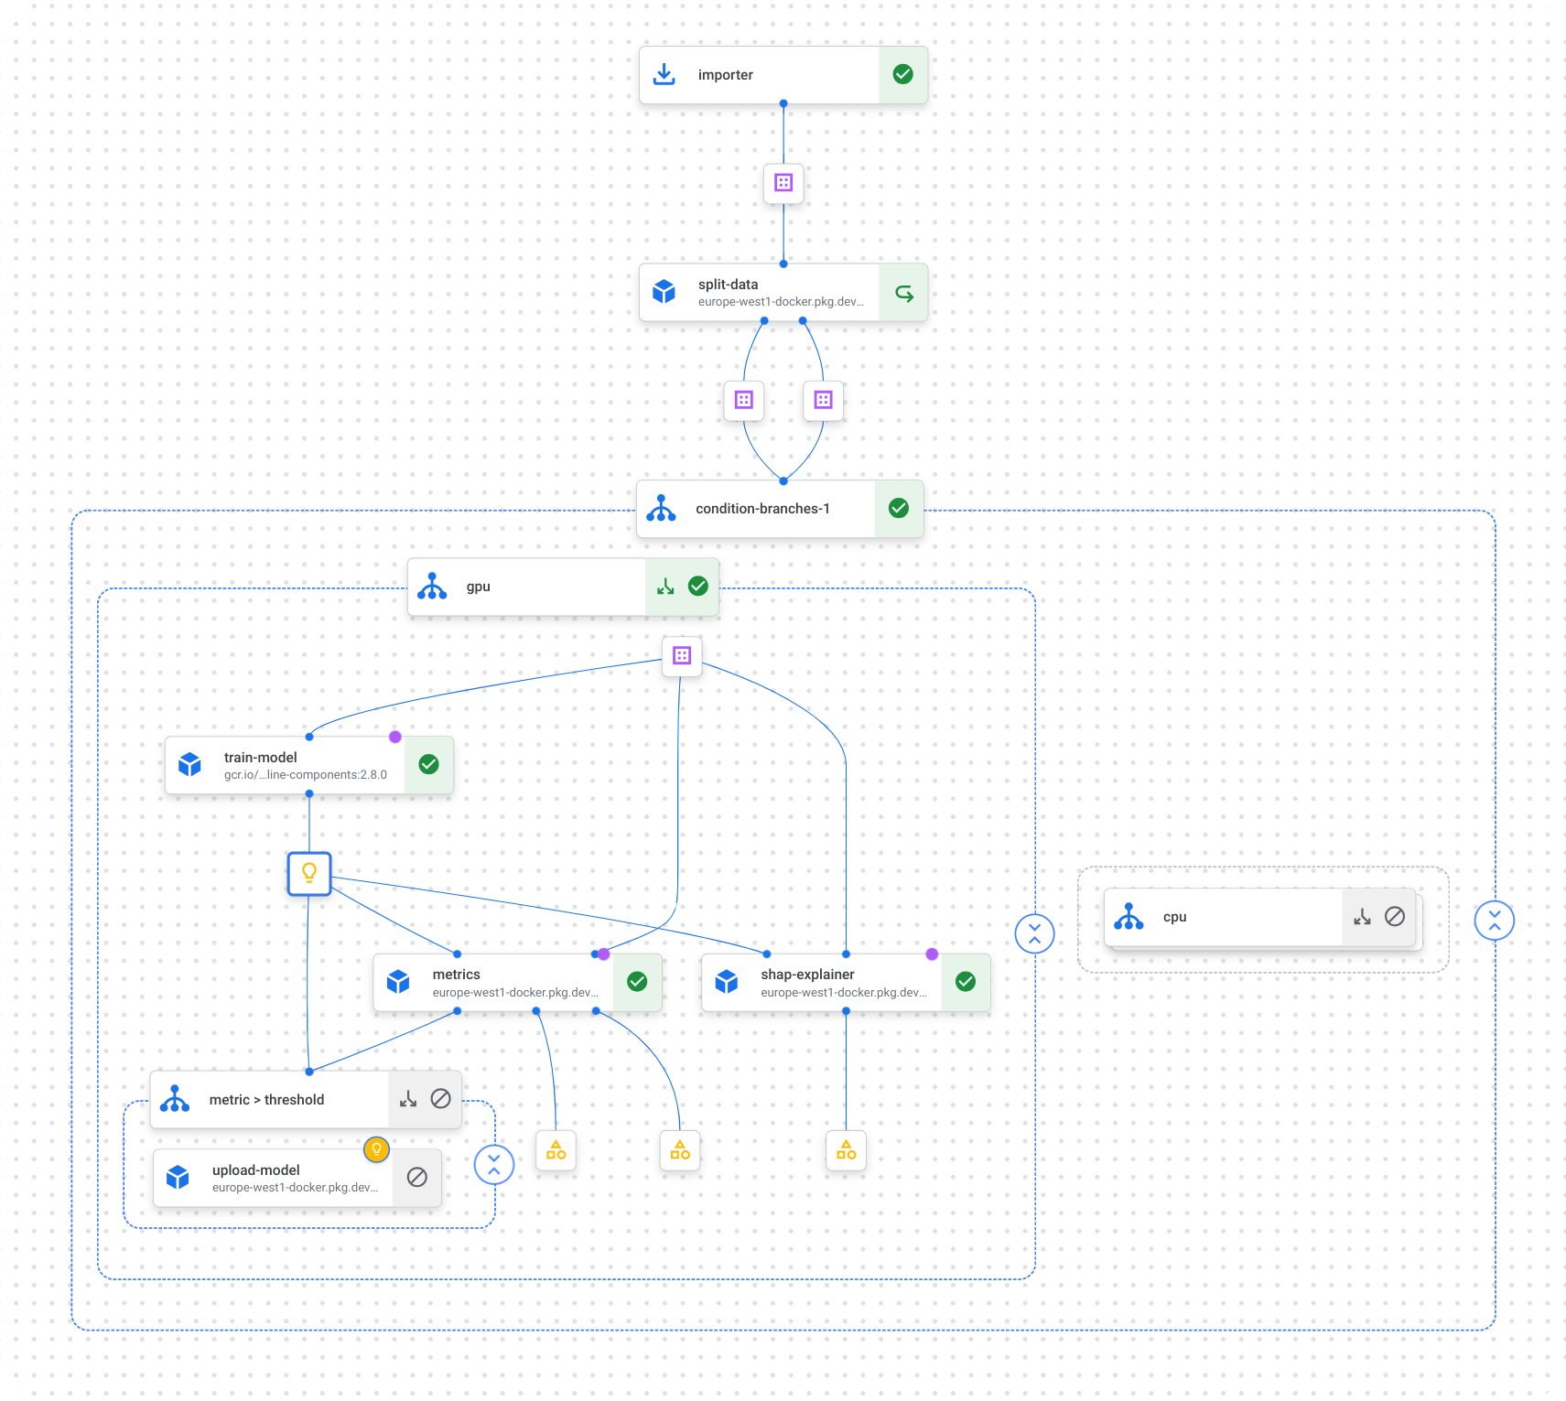Open the yellow shap-explainer output artifact
Image resolution: width=1566 pixels, height=1401 pixels.
pos(846,1150)
